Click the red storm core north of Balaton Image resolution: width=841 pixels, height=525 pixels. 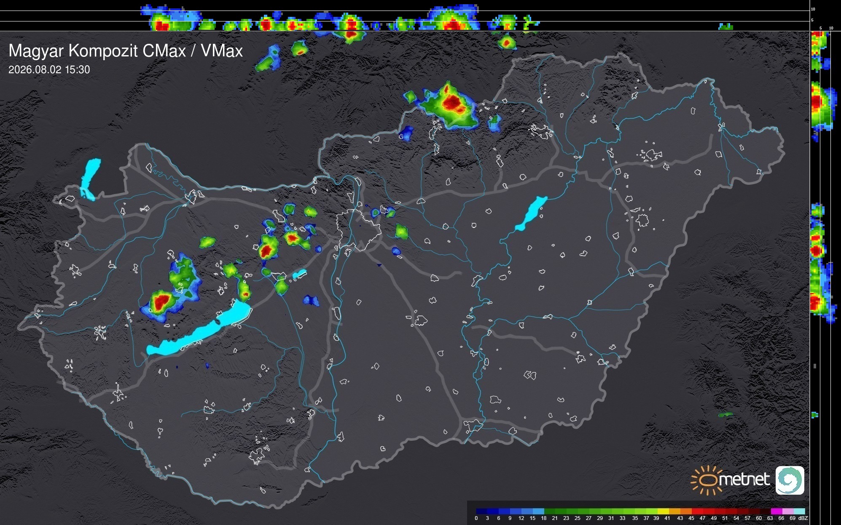[161, 301]
